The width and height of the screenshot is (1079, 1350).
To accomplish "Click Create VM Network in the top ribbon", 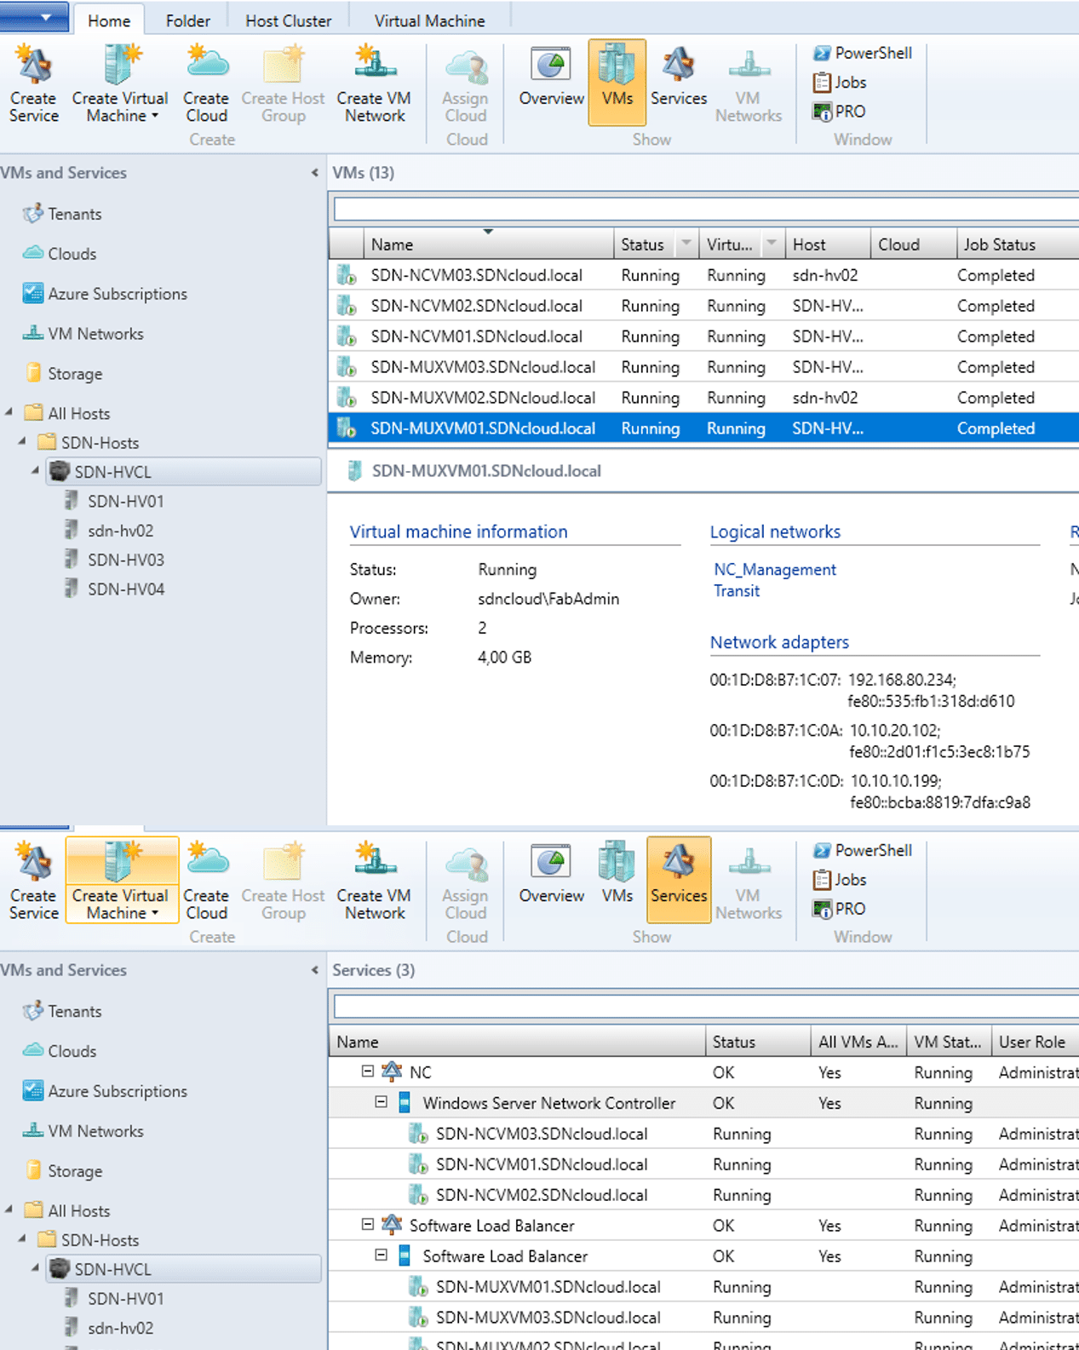I will click(x=374, y=84).
